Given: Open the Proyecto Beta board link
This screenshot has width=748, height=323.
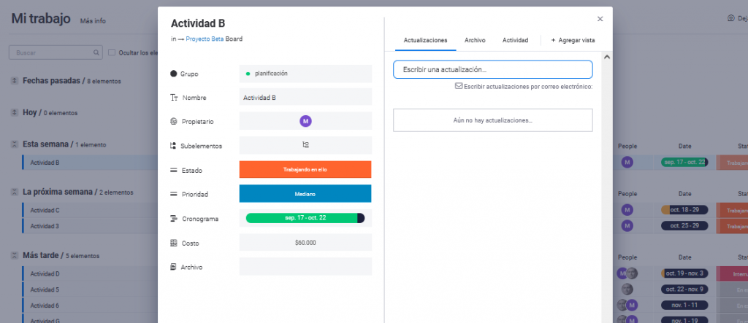Looking at the screenshot, I should [x=205, y=39].
